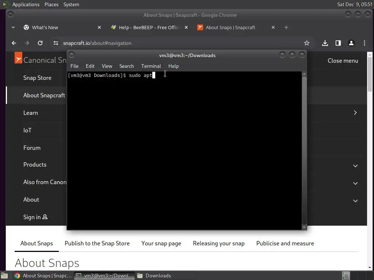Close the BeeBEEP Help tab
This screenshot has width=374, height=280.
click(x=186, y=27)
